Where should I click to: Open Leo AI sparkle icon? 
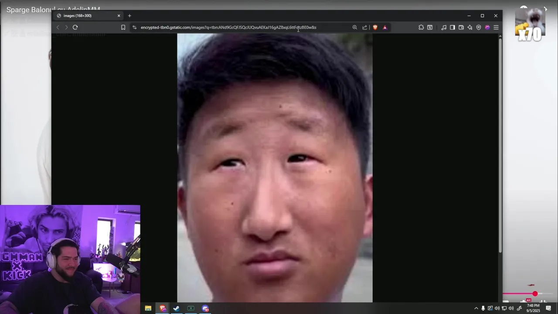click(470, 27)
